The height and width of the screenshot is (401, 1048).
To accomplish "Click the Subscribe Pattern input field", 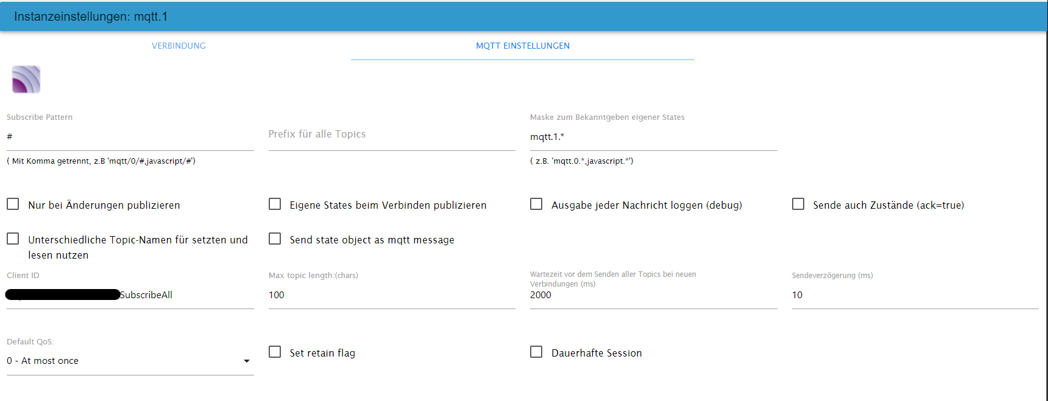I will 130,137.
